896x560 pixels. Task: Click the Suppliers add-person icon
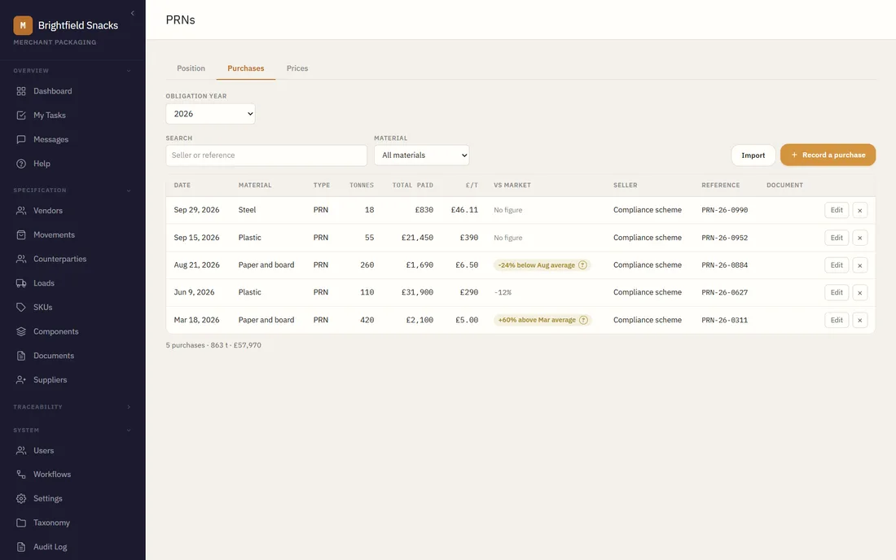click(x=21, y=379)
